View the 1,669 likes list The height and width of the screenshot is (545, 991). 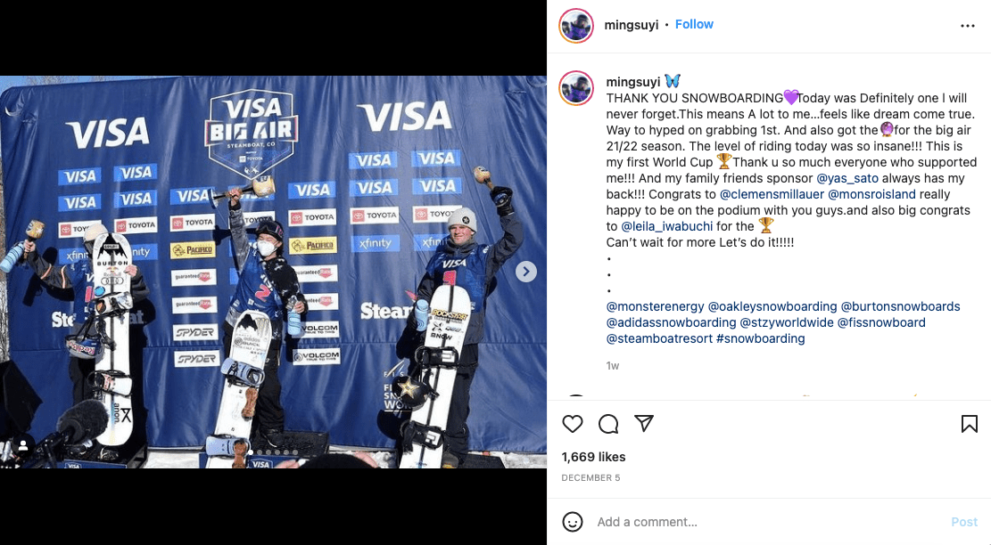pyautogui.click(x=593, y=457)
